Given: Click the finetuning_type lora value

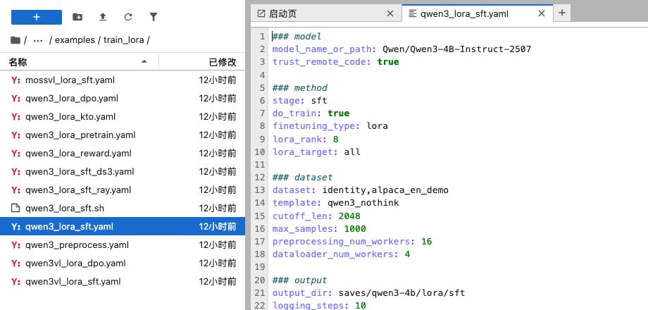Looking at the screenshot, I should click(x=377, y=126).
